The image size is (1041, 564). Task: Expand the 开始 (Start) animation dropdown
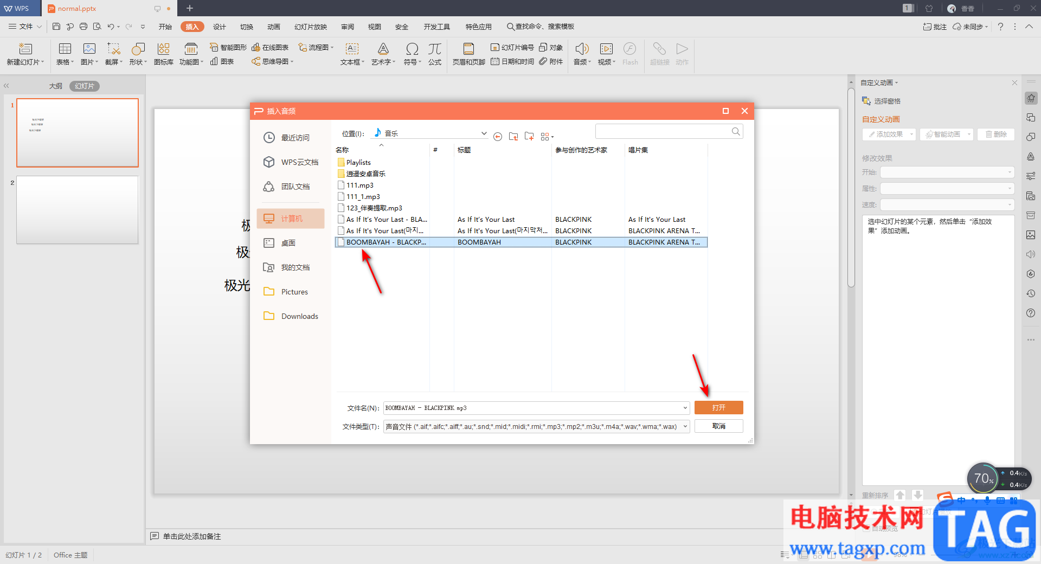[1010, 172]
